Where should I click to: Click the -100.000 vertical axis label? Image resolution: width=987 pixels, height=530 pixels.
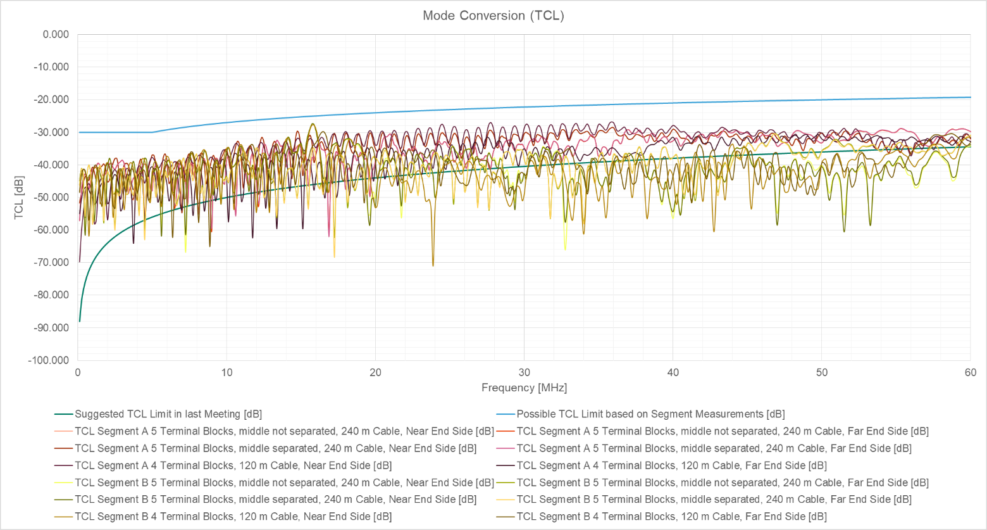point(49,360)
